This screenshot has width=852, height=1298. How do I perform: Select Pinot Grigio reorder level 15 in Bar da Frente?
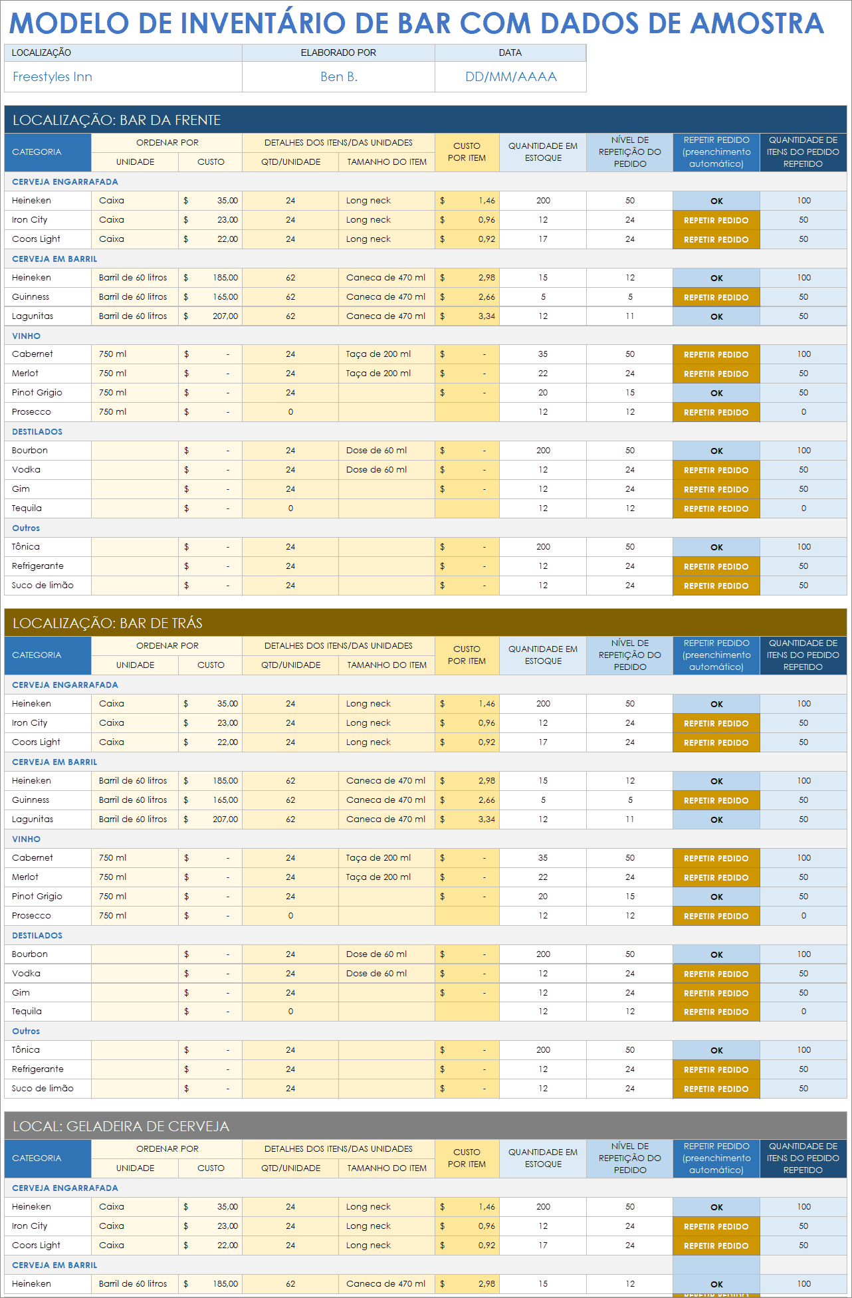[x=630, y=393]
